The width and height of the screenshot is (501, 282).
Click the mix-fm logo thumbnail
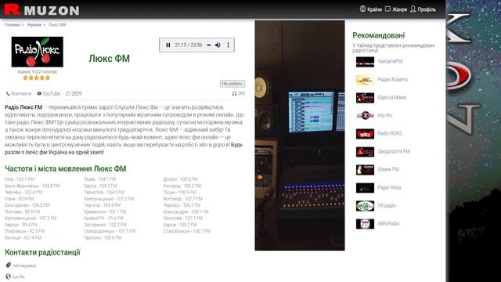pyautogui.click(x=365, y=116)
